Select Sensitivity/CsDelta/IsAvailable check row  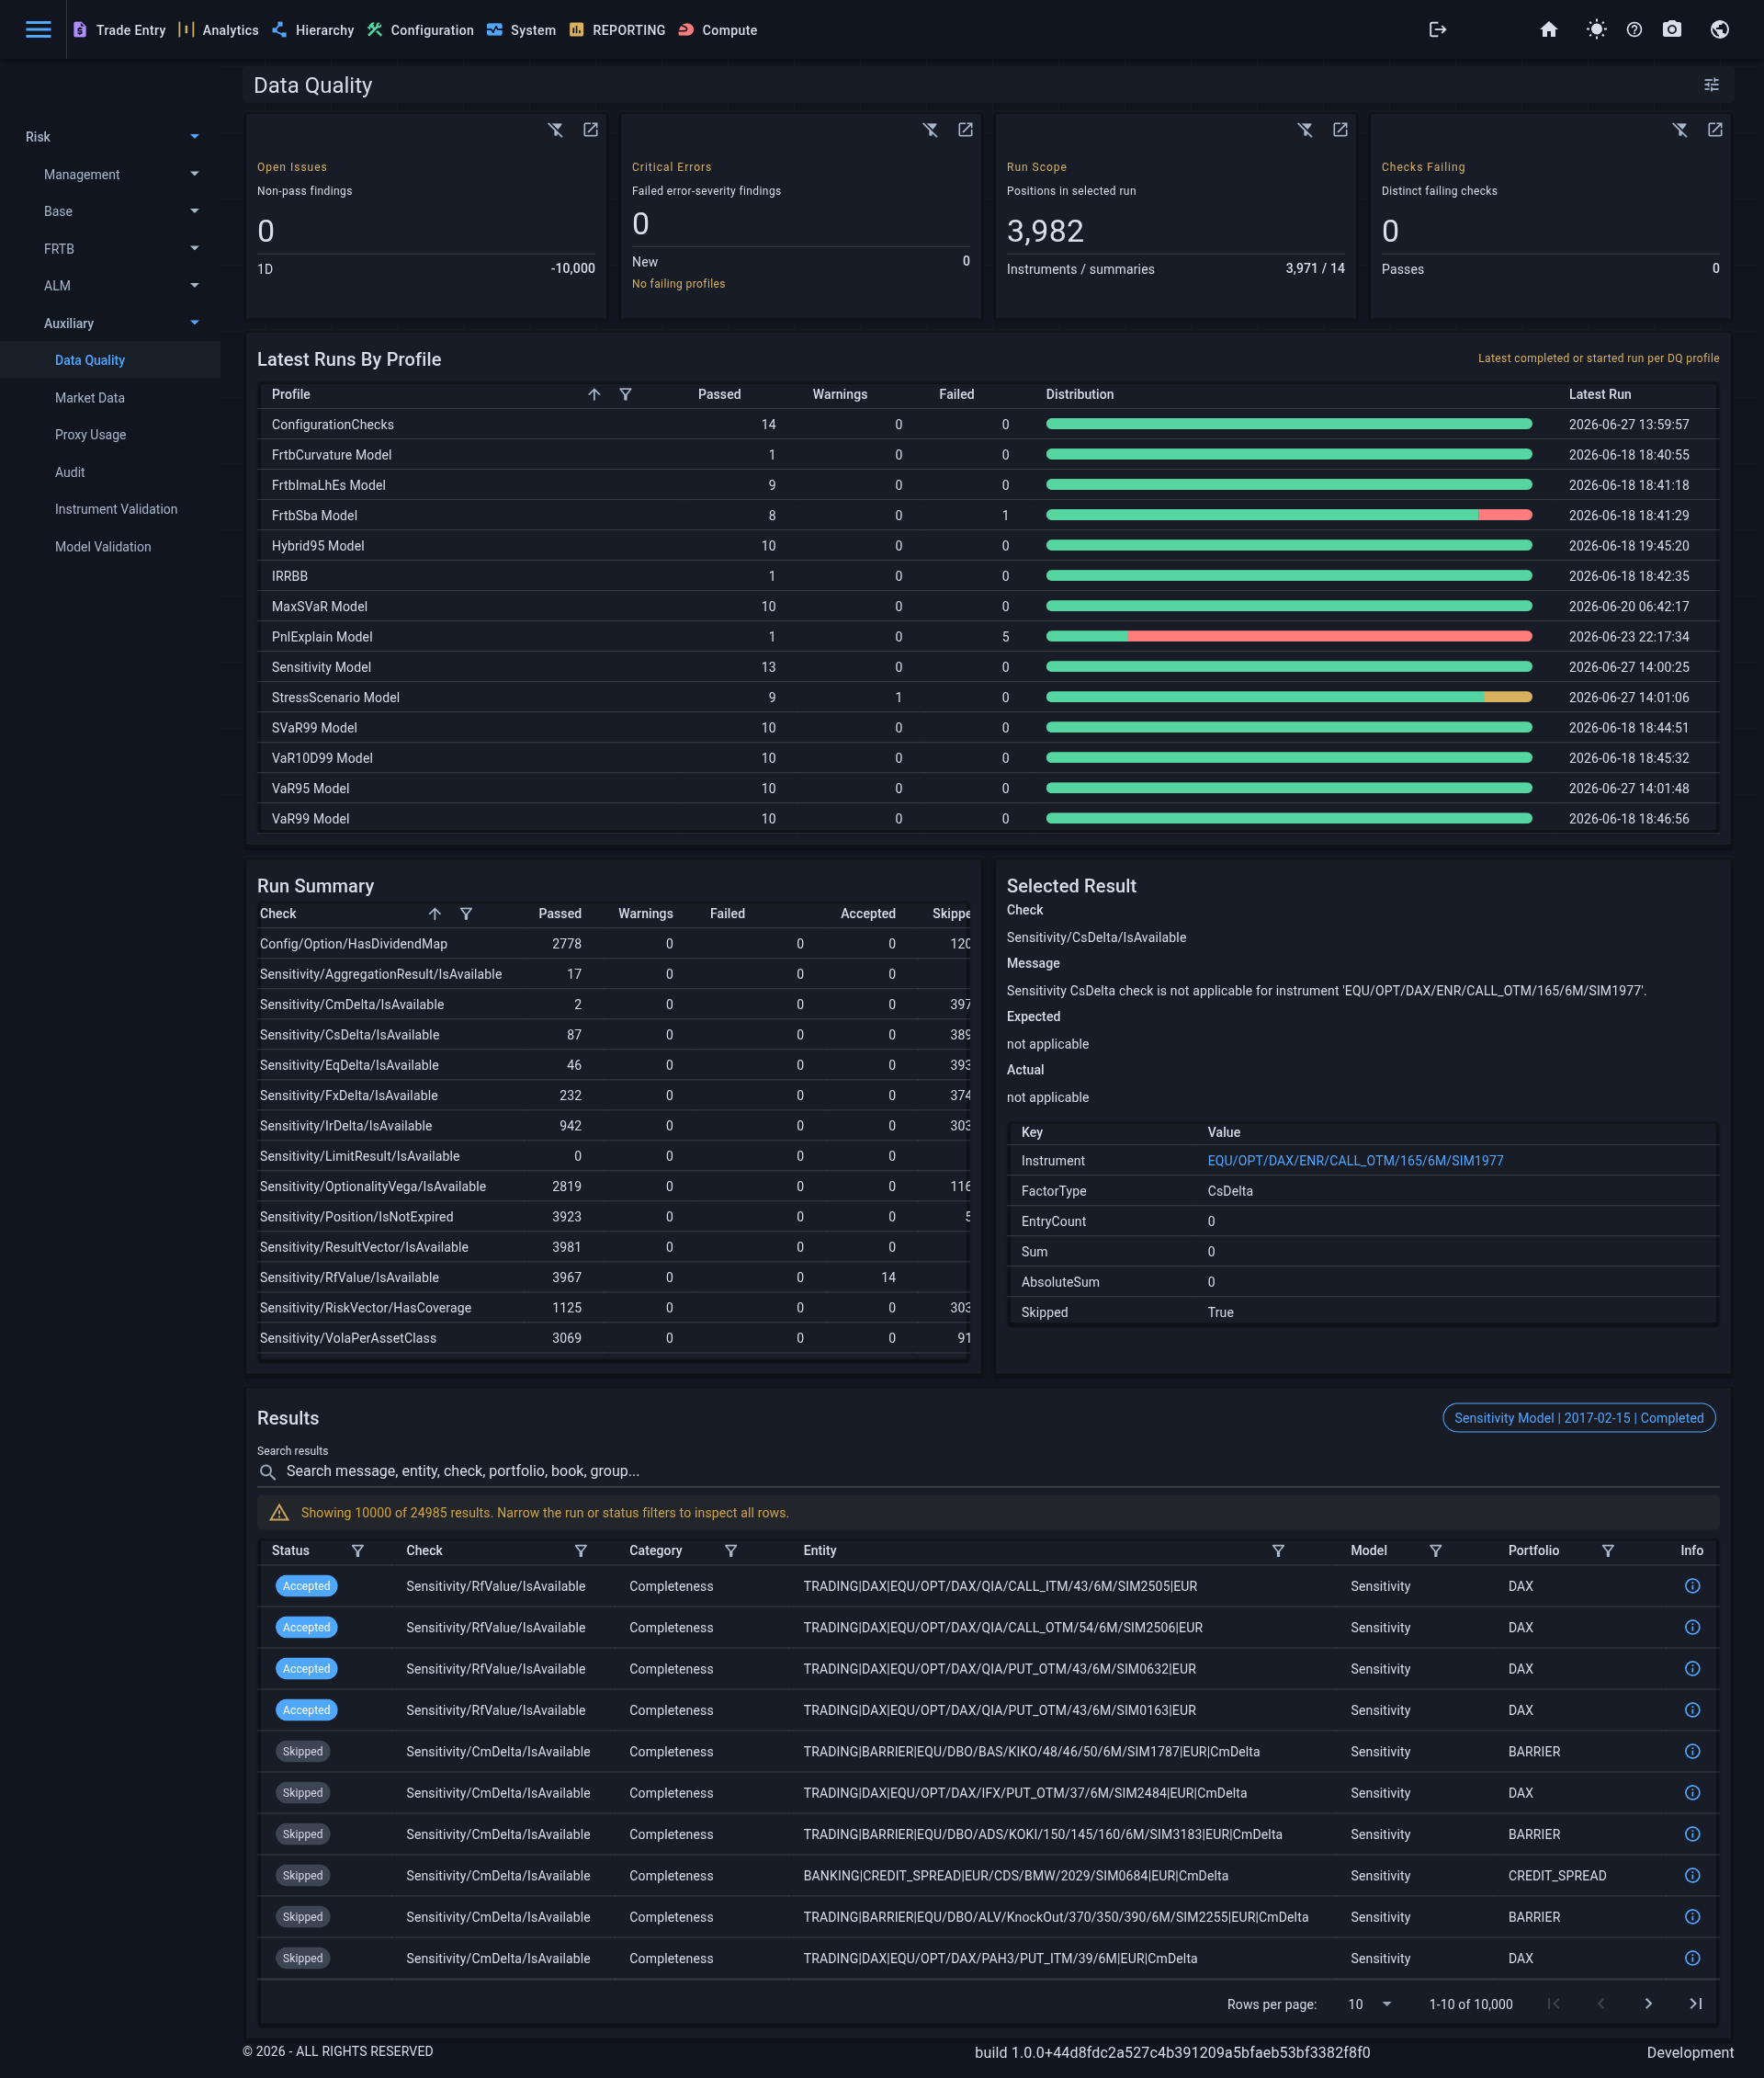614,1036
